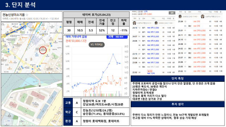
Task: Click the 하락률 column header
Action: coord(124,22)
